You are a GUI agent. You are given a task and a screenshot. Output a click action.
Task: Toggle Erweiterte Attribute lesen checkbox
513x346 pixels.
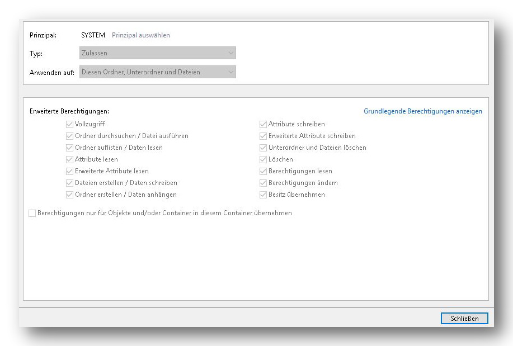coord(69,172)
